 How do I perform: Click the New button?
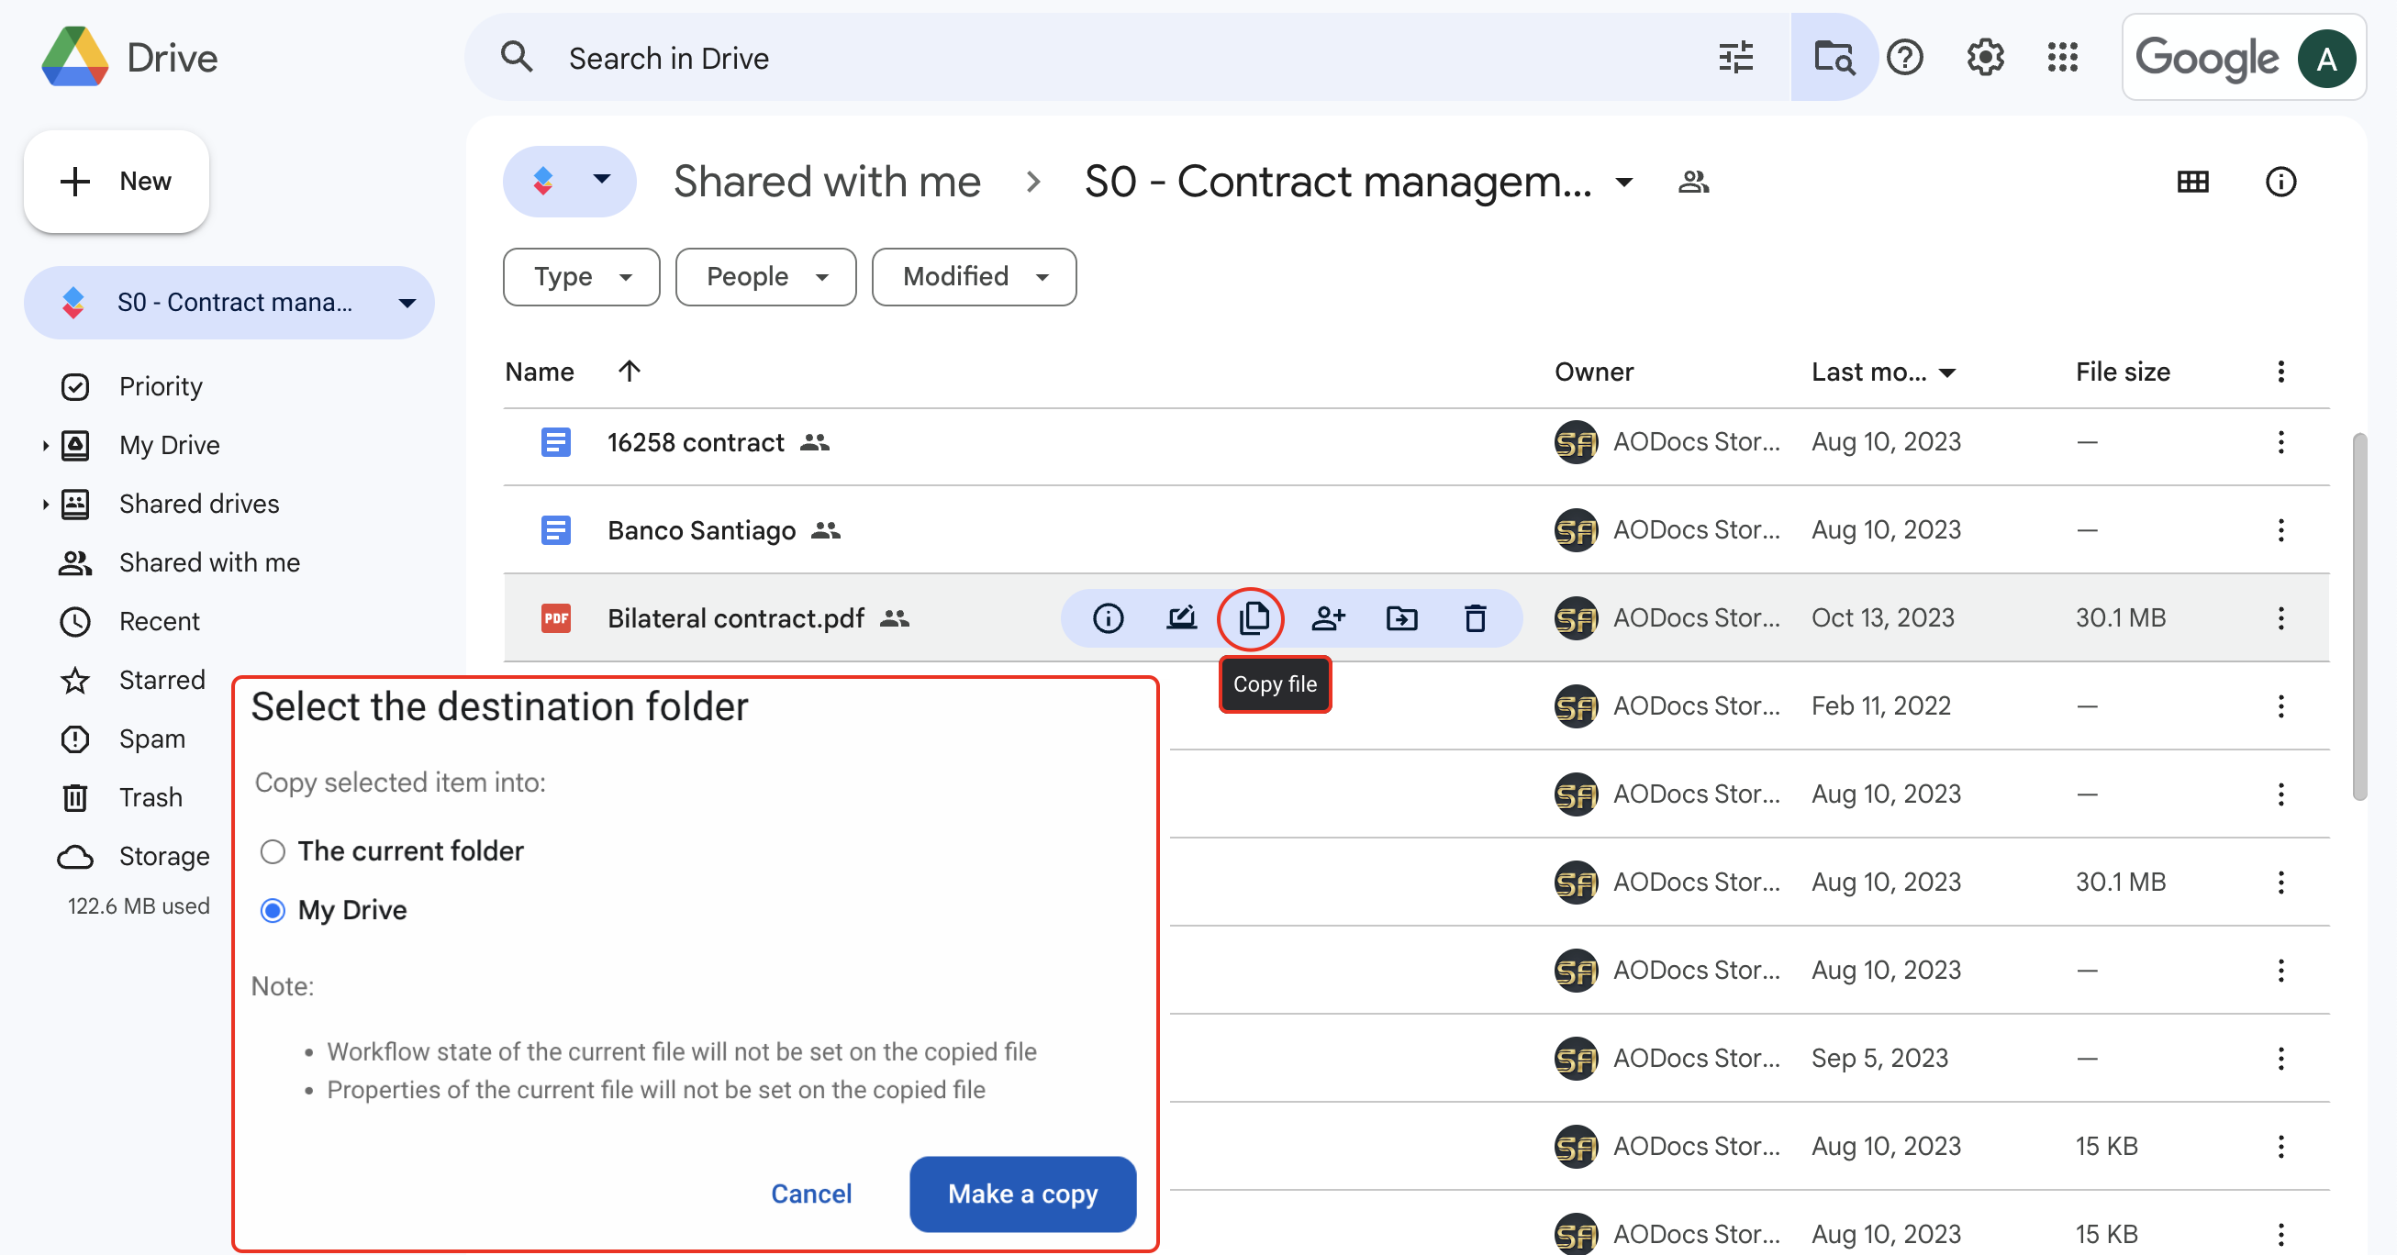(x=117, y=181)
